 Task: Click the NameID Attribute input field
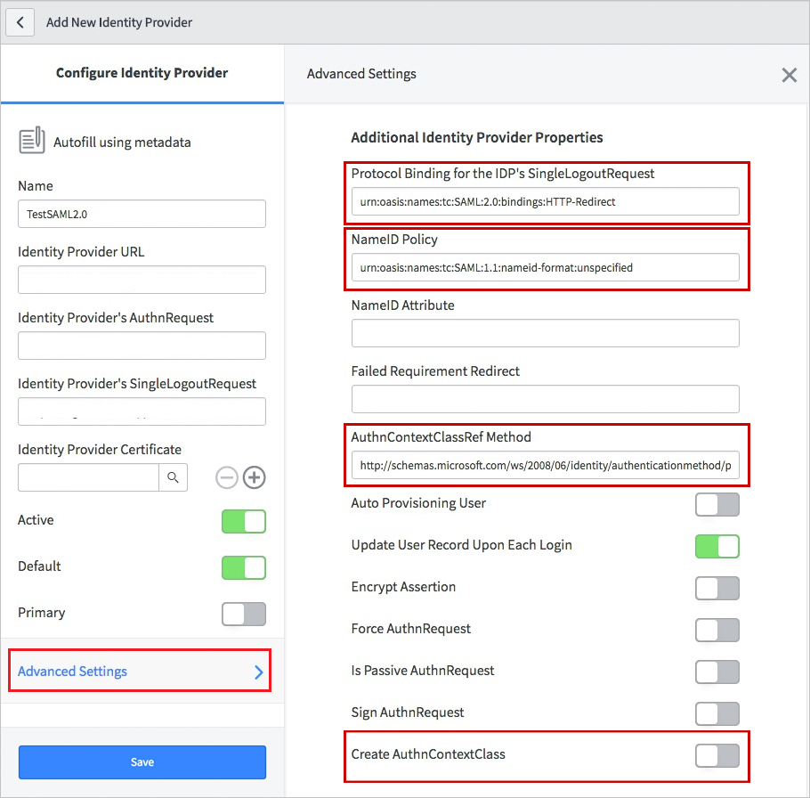pyautogui.click(x=545, y=333)
